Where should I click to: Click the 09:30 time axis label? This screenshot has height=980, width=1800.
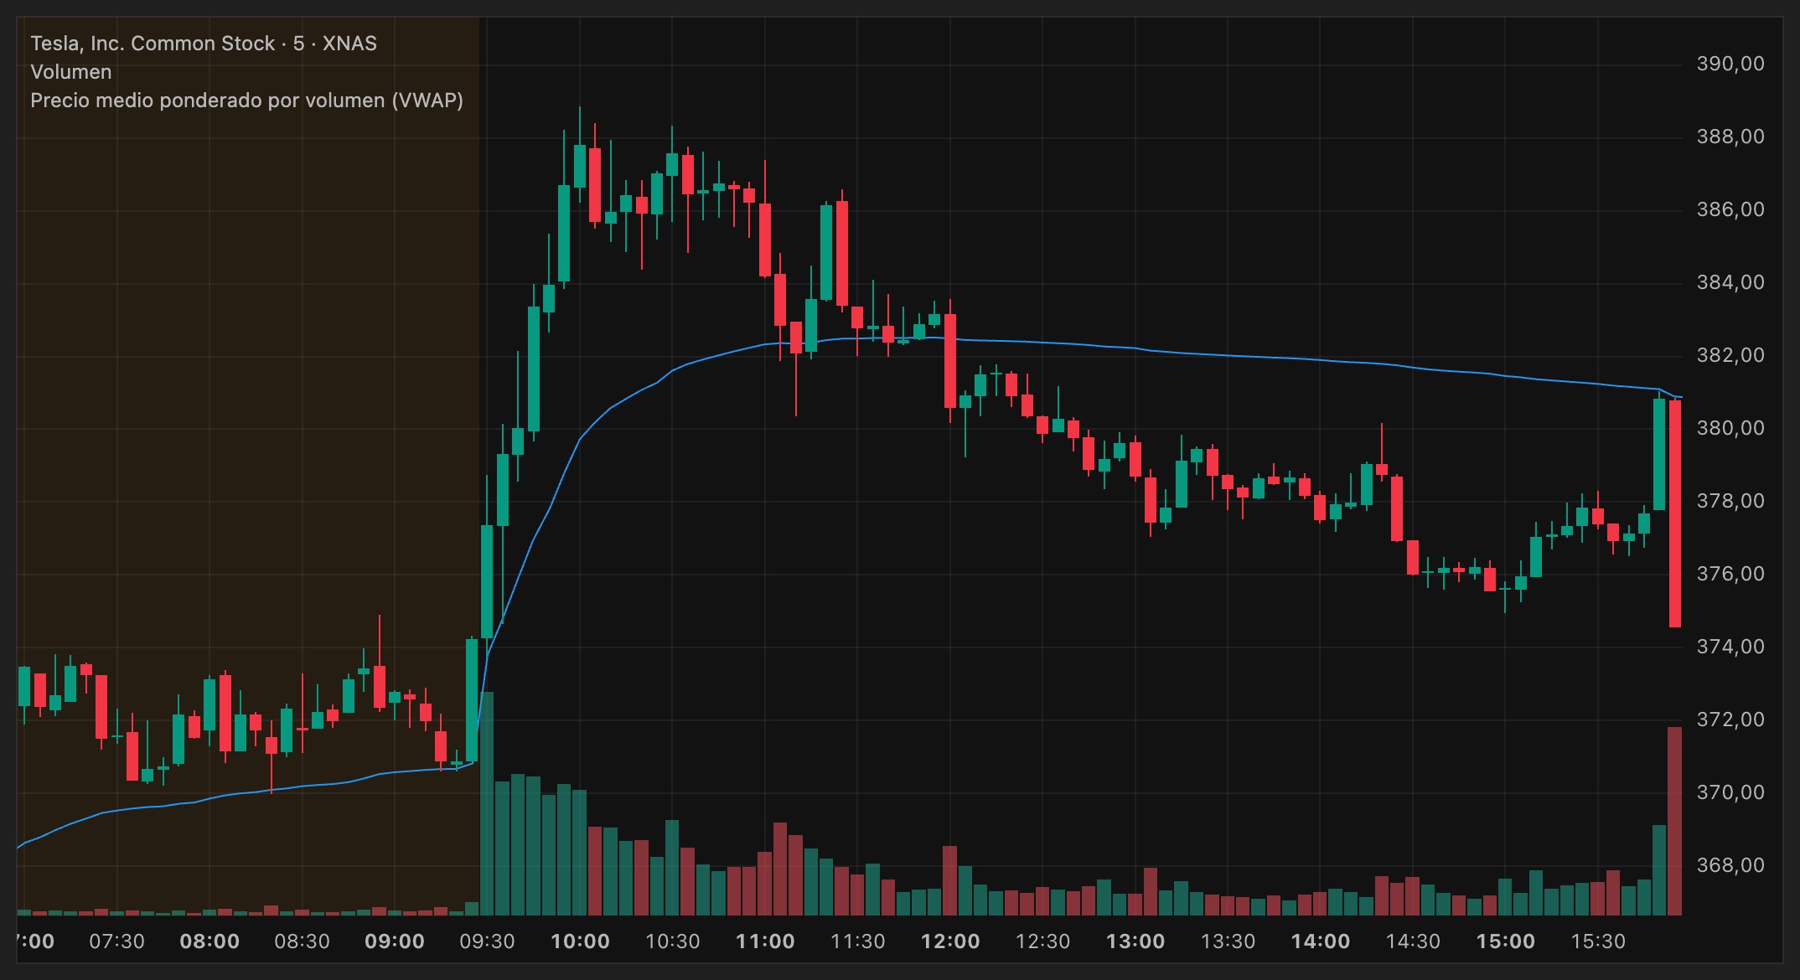coord(488,941)
